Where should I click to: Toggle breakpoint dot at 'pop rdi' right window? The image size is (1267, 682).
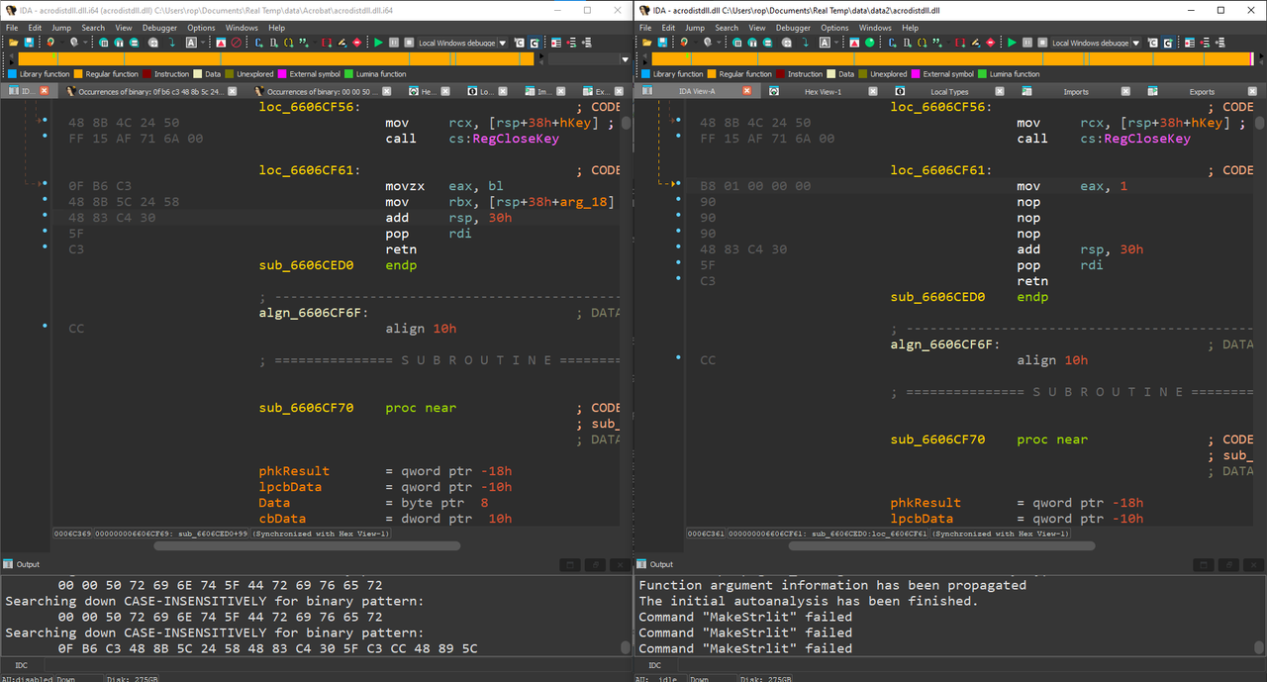pos(678,264)
